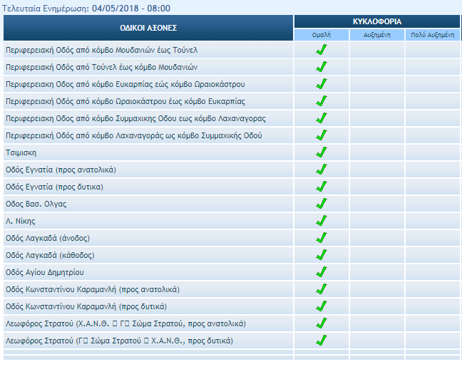The height and width of the screenshot is (379, 462).
Task: Click checkmark for Οδός Λαγκαδά (κάθοδος)
Action: pyautogui.click(x=322, y=255)
